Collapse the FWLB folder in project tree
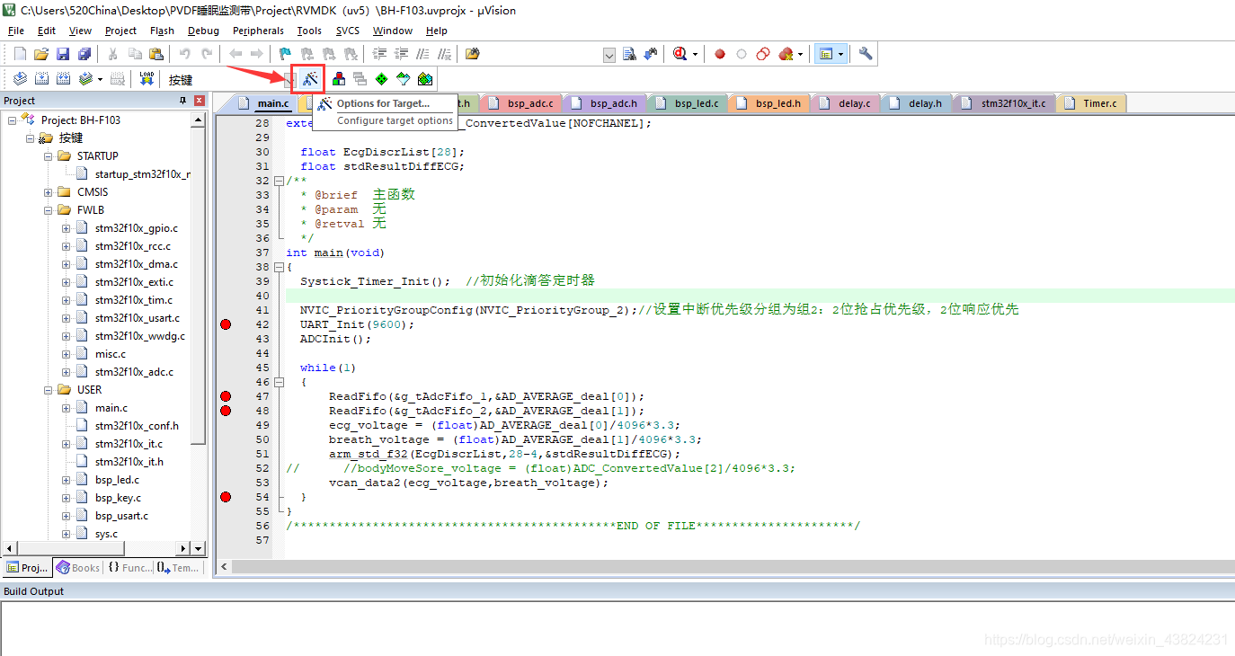This screenshot has height=656, width=1235. (48, 210)
